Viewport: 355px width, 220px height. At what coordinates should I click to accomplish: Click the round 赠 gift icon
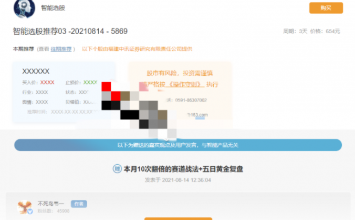(x=117, y=169)
